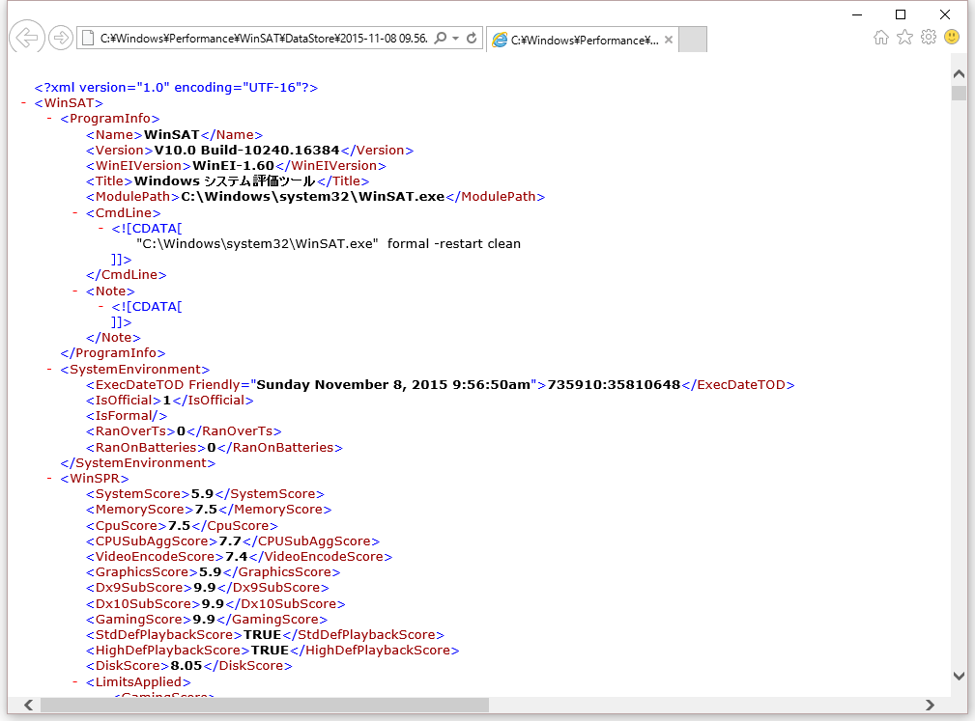Collapse the ProgramInfo node

click(49, 119)
